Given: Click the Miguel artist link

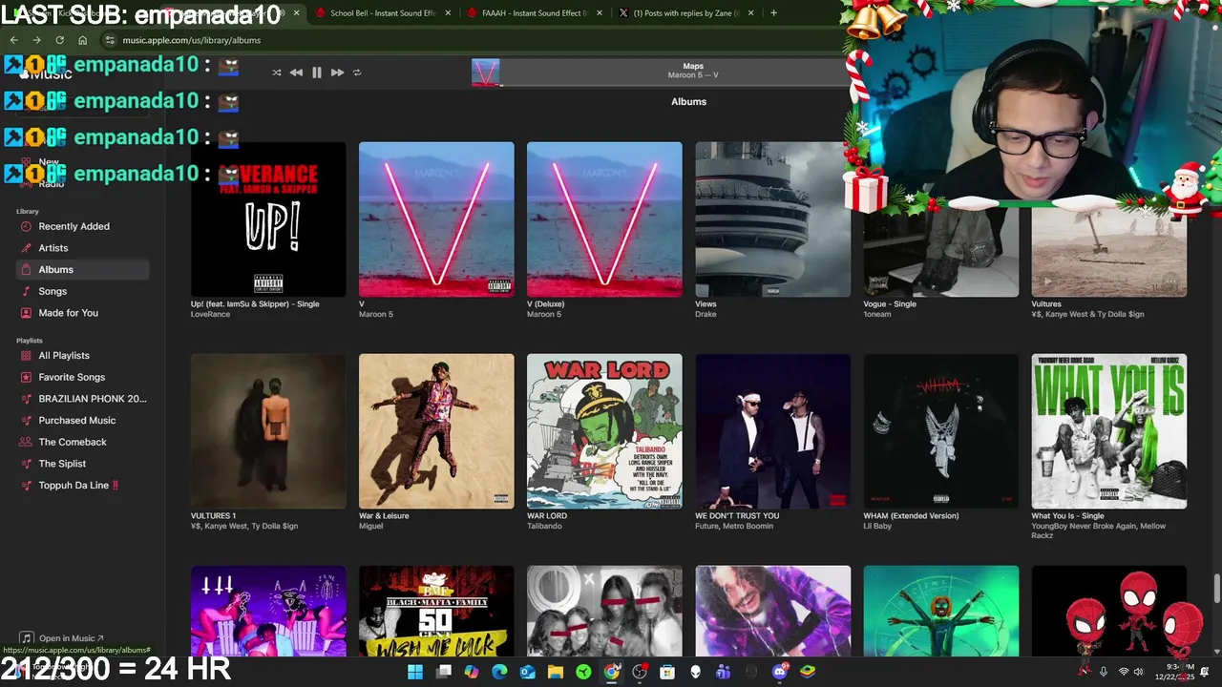Looking at the screenshot, I should 370,526.
